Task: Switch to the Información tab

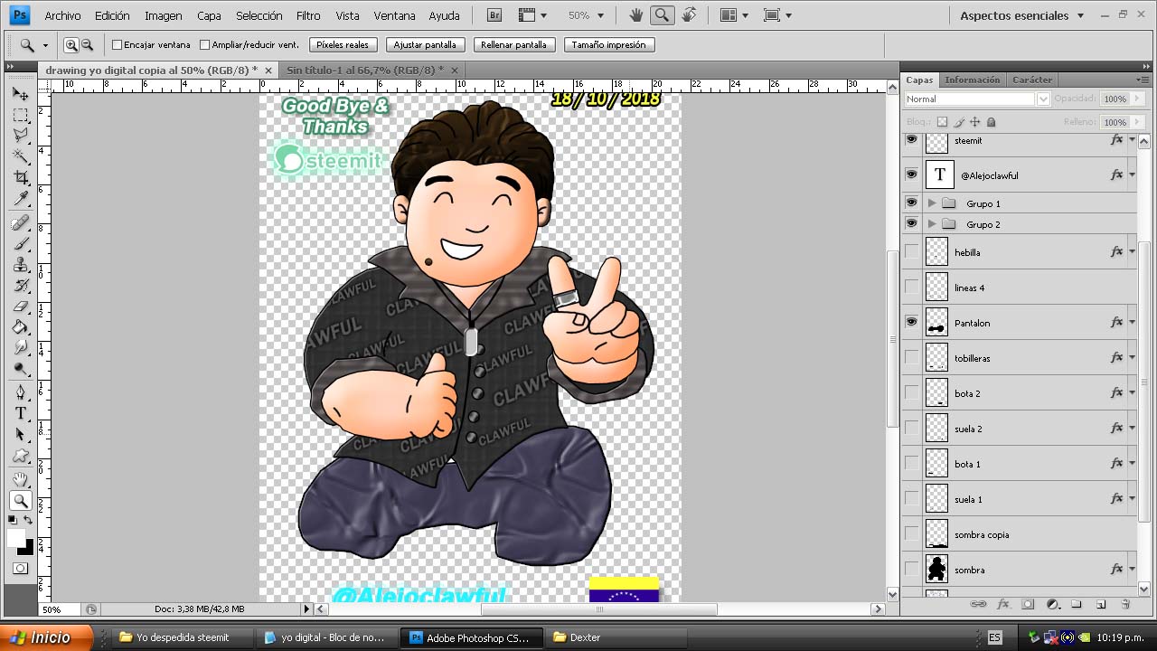Action: tap(973, 80)
